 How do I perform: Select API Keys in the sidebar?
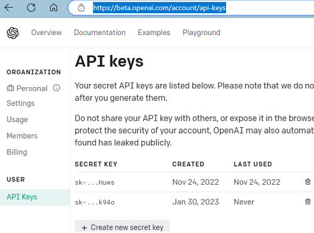coord(35,197)
